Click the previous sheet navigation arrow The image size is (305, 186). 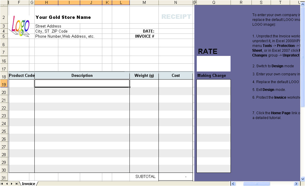(x=7, y=184)
